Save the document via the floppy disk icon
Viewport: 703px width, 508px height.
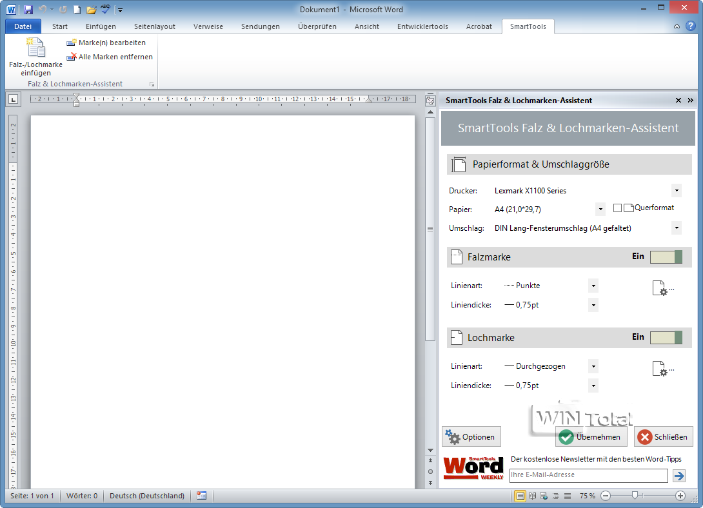28,10
